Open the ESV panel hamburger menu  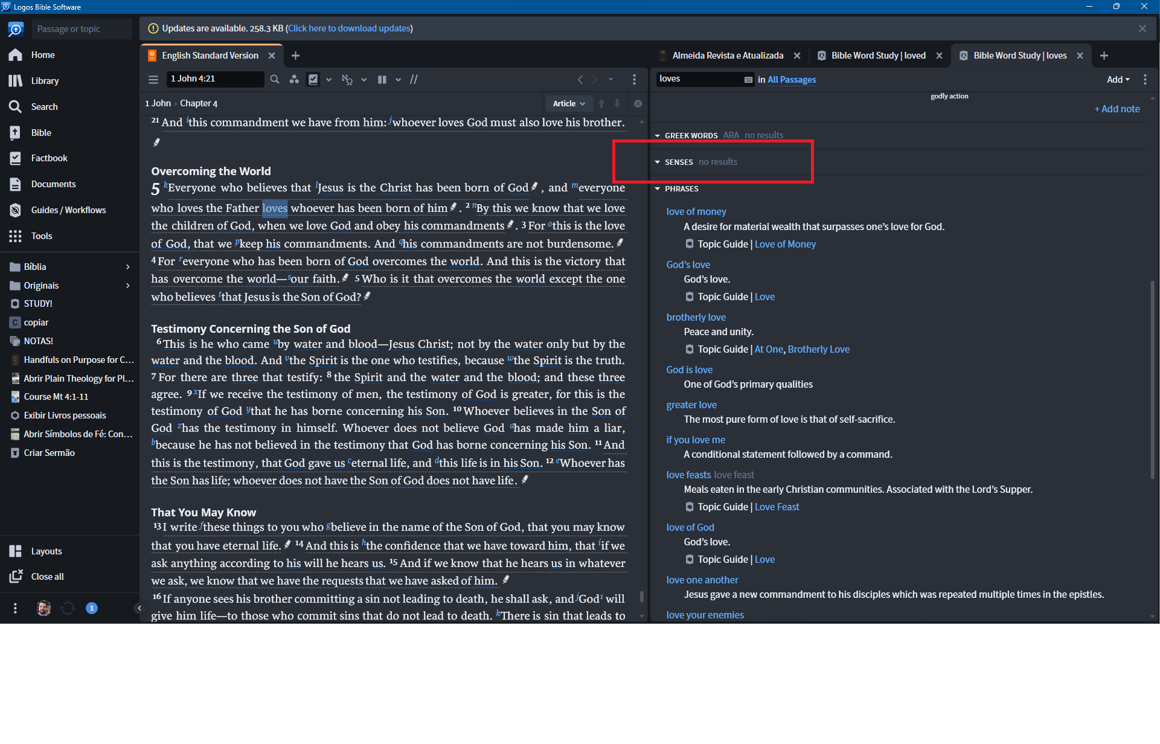pyautogui.click(x=153, y=79)
